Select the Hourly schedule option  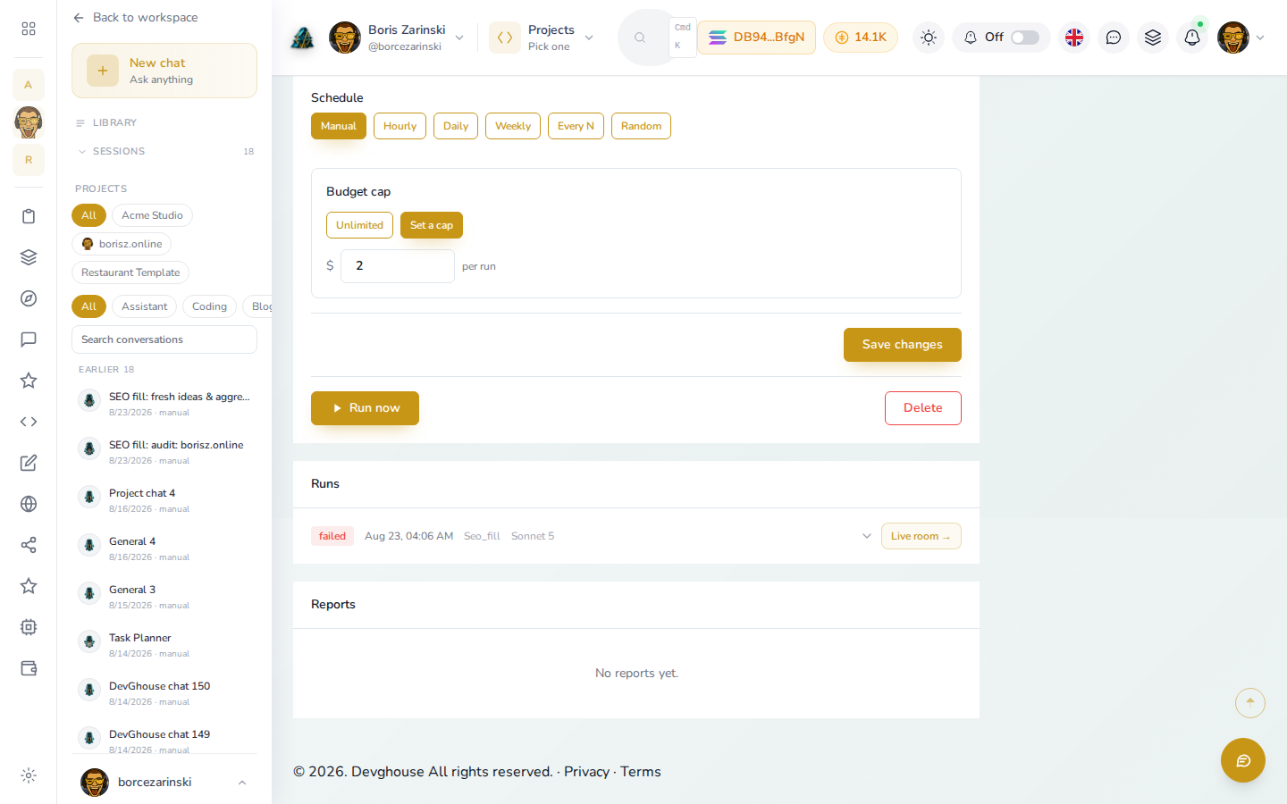400,126
